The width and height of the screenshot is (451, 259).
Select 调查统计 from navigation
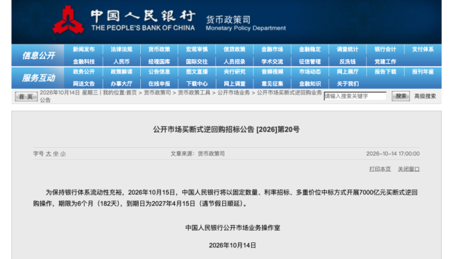pos(348,49)
